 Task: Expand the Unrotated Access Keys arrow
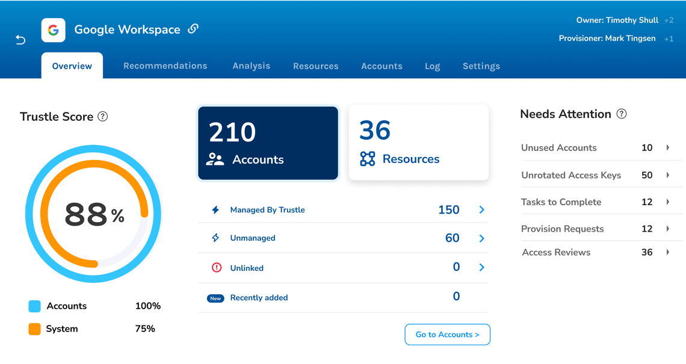tap(668, 175)
